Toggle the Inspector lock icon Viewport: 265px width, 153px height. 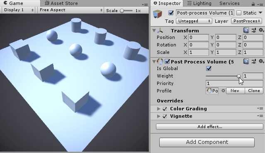click(253, 4)
